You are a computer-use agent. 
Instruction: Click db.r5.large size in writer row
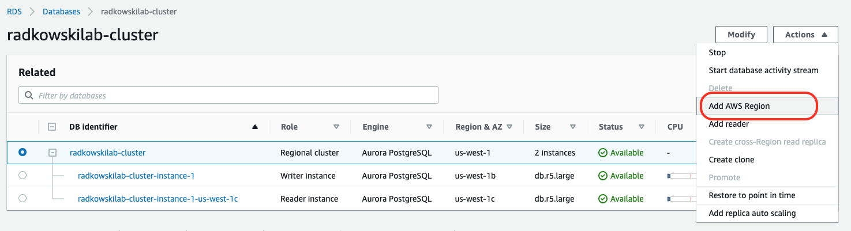(x=554, y=176)
